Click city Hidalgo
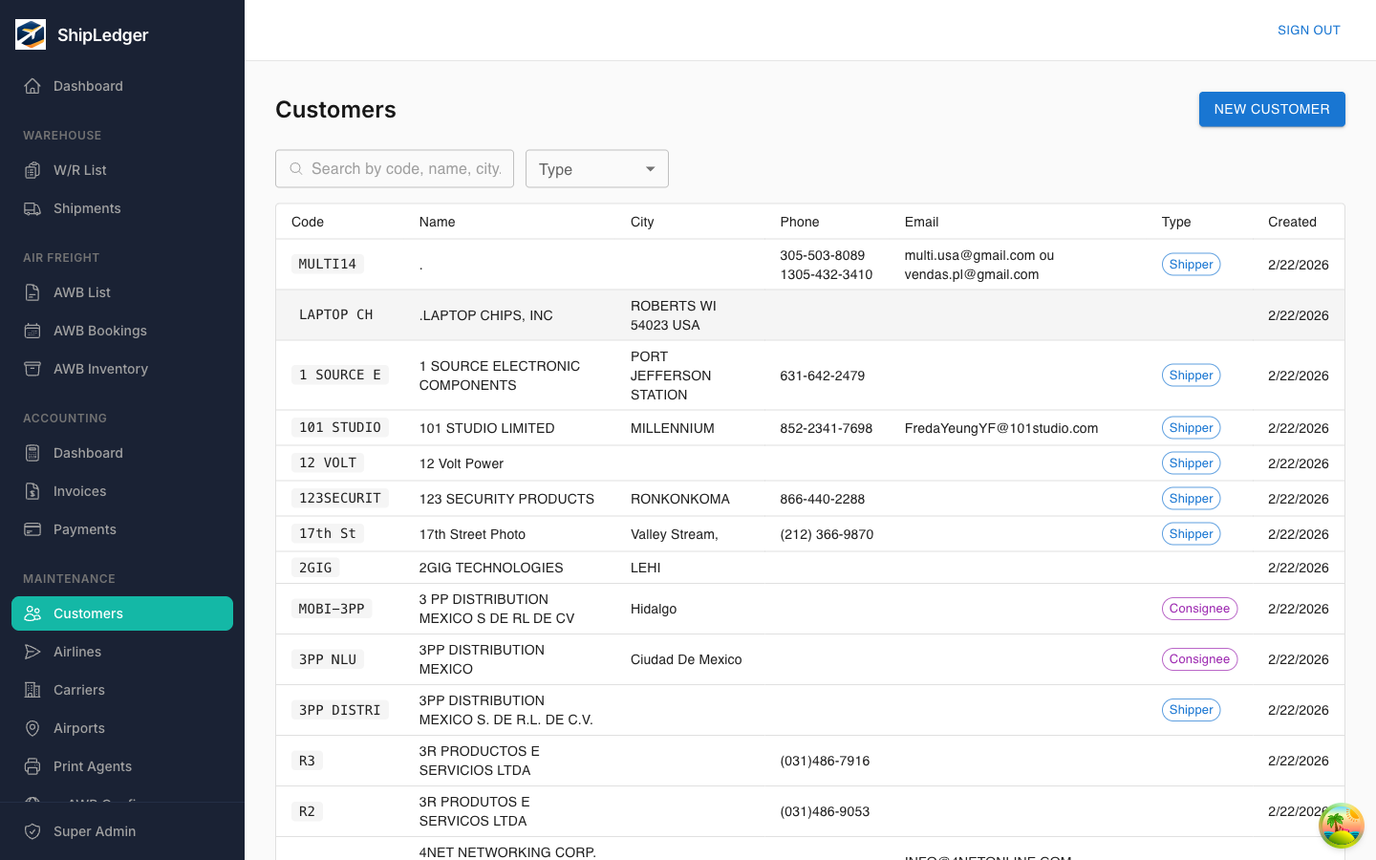Image resolution: width=1376 pixels, height=860 pixels. coord(654,609)
